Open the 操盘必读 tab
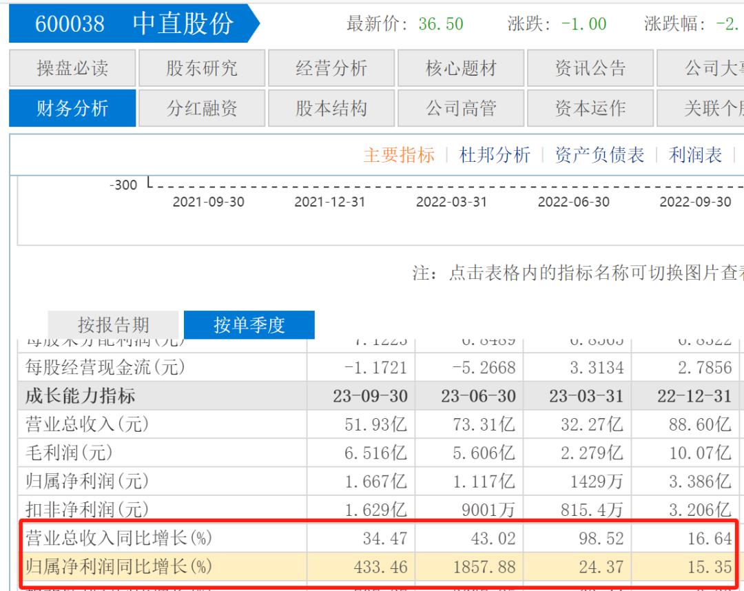The height and width of the screenshot is (591, 744). 72,68
